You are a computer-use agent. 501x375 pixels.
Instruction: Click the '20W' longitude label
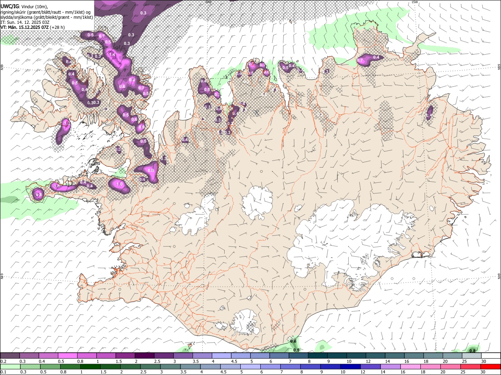208,2
